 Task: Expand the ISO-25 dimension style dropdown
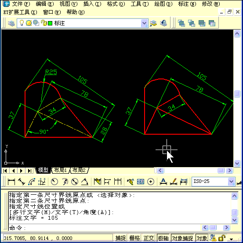(x=231, y=182)
